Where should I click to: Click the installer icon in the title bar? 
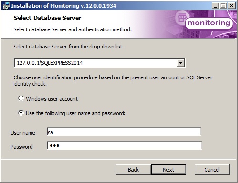point(6,6)
